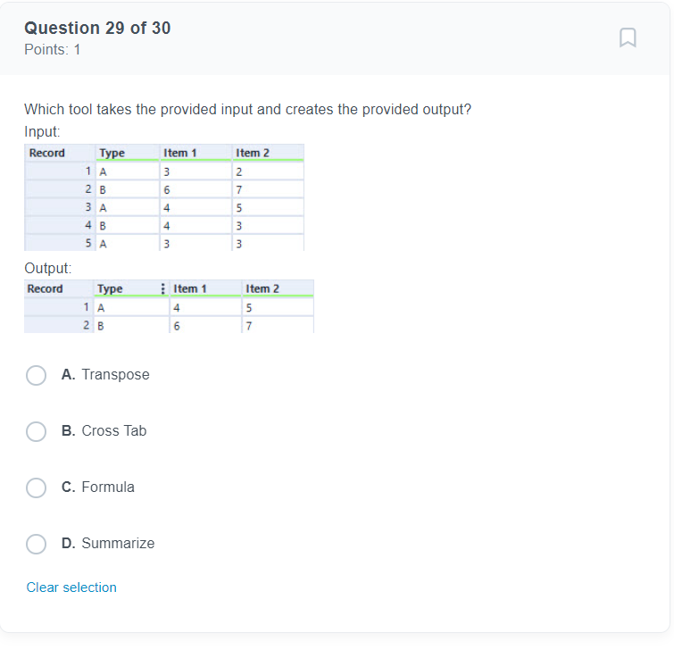Click the input table Item 2 header

click(268, 153)
